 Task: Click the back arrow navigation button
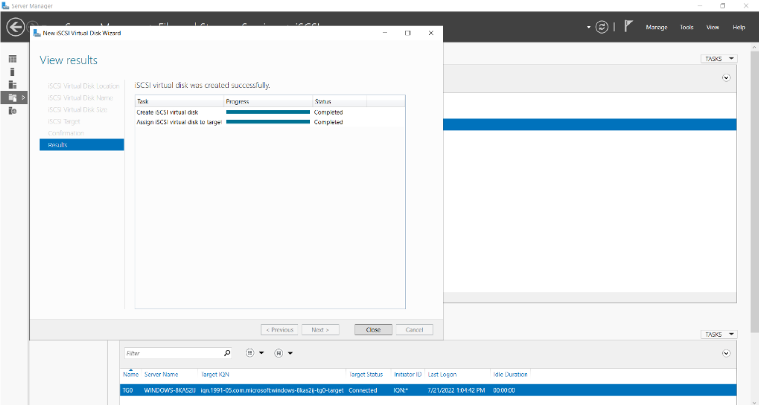[15, 27]
